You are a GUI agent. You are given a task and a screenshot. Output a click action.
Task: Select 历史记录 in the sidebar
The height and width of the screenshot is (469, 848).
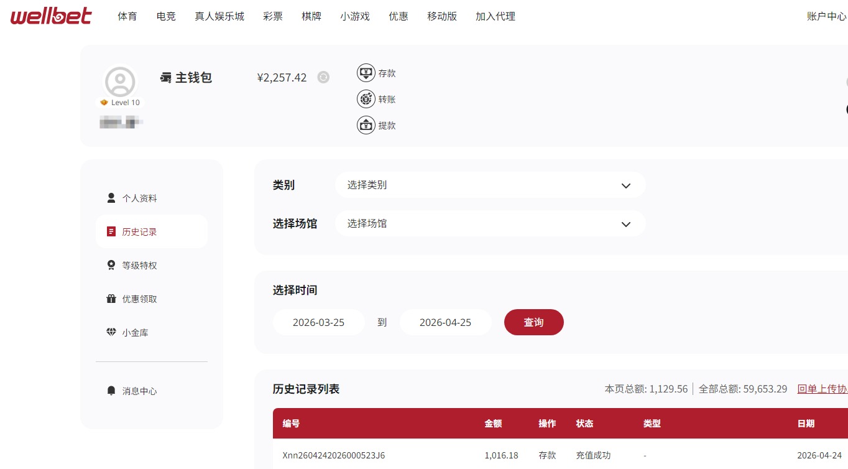[x=152, y=231]
